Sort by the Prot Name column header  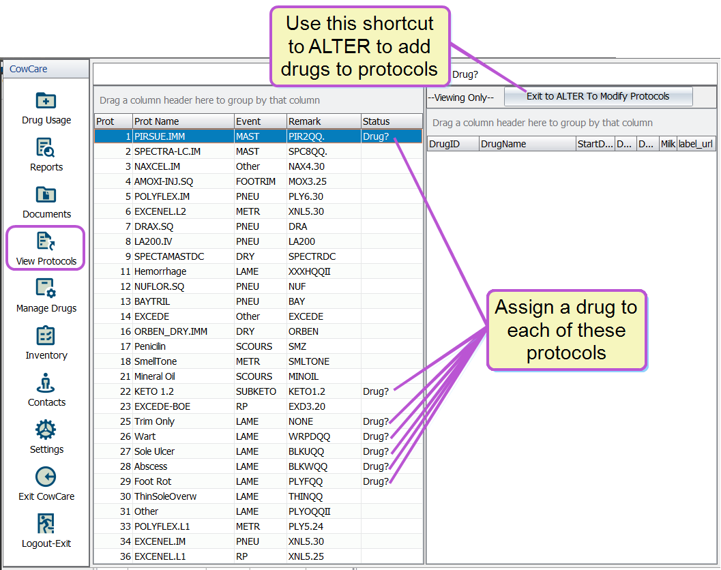click(x=183, y=121)
